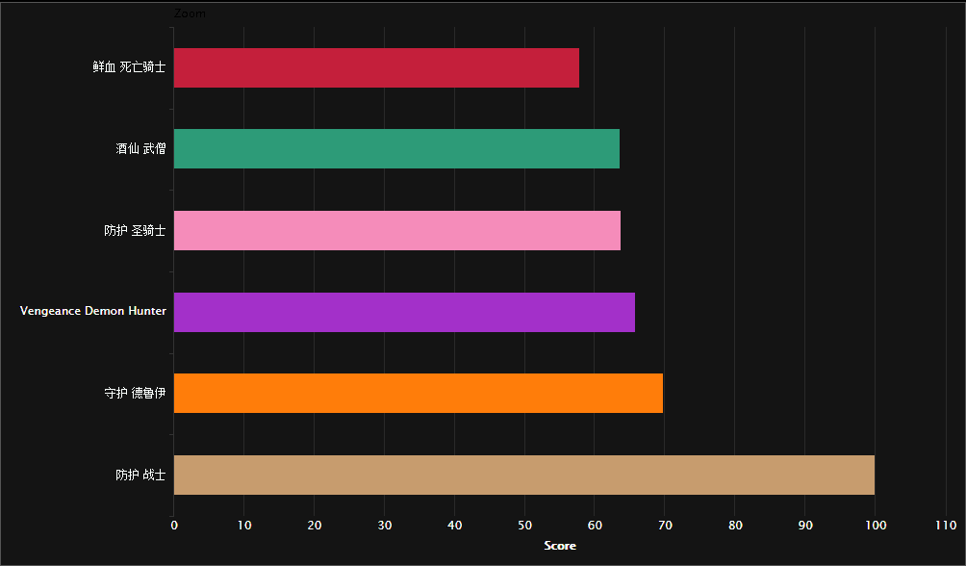
Task: Click the 酒仙 武僧 axis label
Action: pos(141,148)
